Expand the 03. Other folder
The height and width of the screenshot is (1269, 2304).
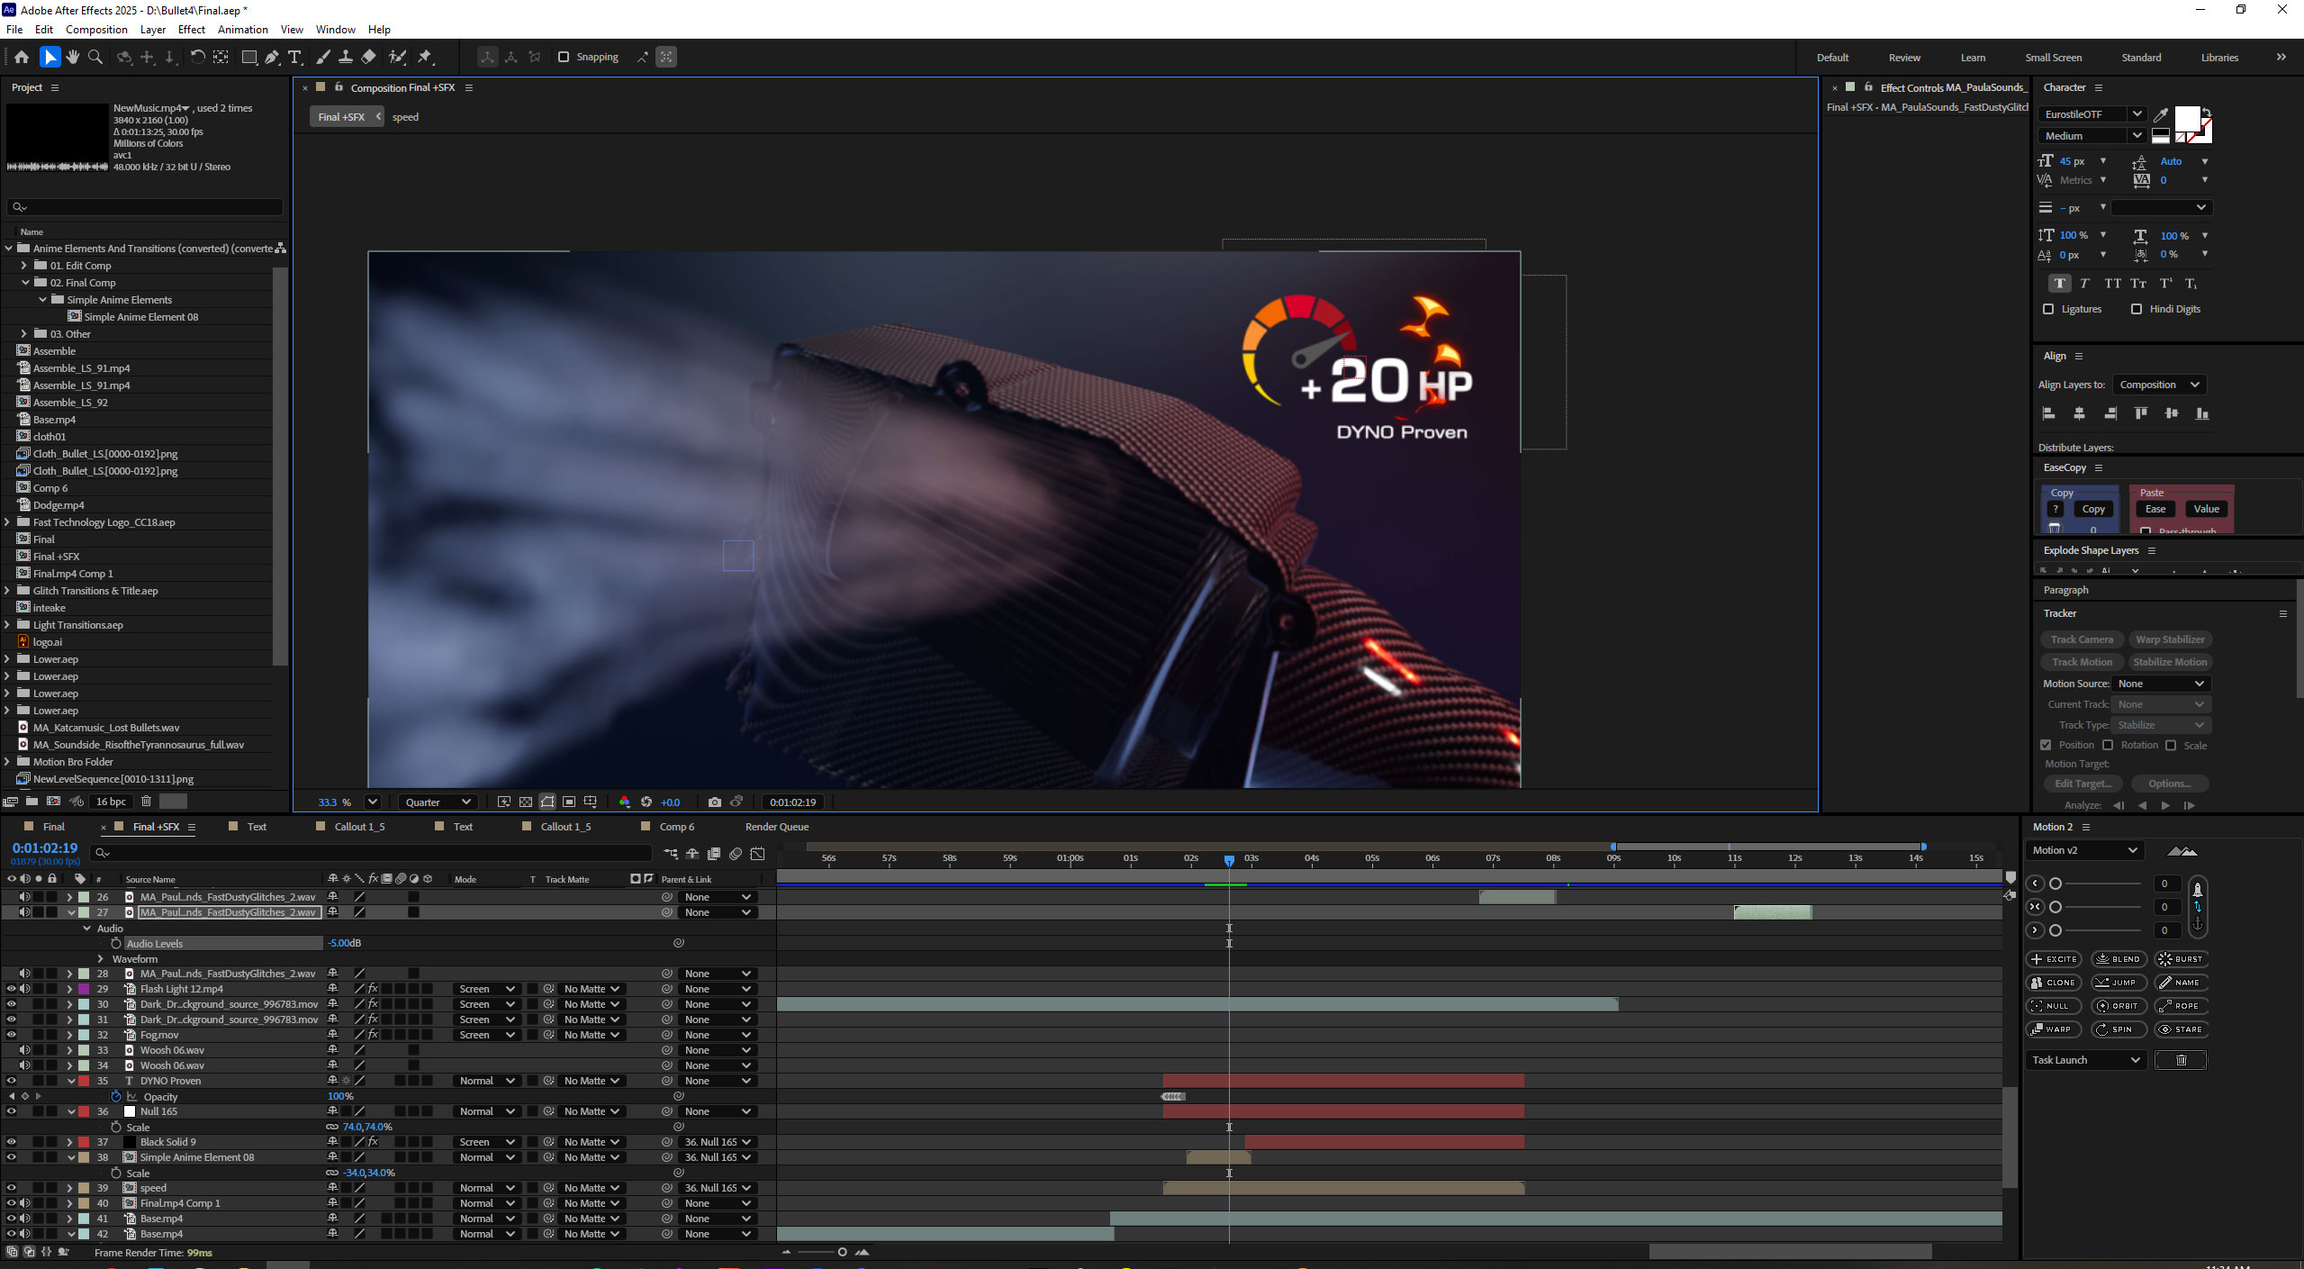point(24,334)
